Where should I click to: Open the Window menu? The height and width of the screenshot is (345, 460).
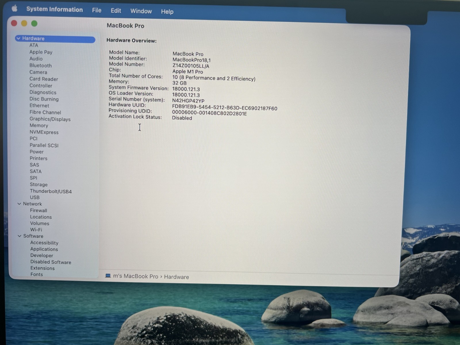pyautogui.click(x=141, y=11)
